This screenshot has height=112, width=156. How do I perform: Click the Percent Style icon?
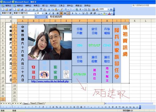point(76,13)
